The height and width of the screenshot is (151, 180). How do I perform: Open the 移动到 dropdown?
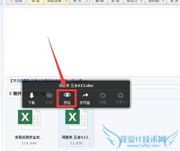coord(156,2)
